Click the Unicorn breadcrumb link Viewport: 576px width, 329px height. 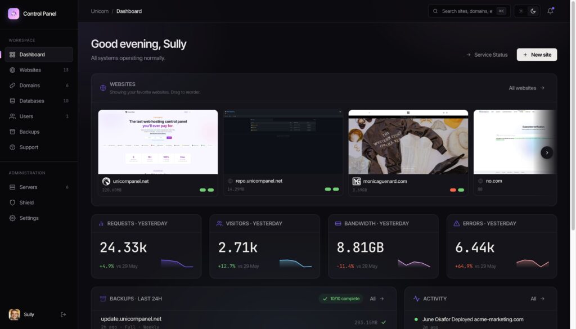100,11
